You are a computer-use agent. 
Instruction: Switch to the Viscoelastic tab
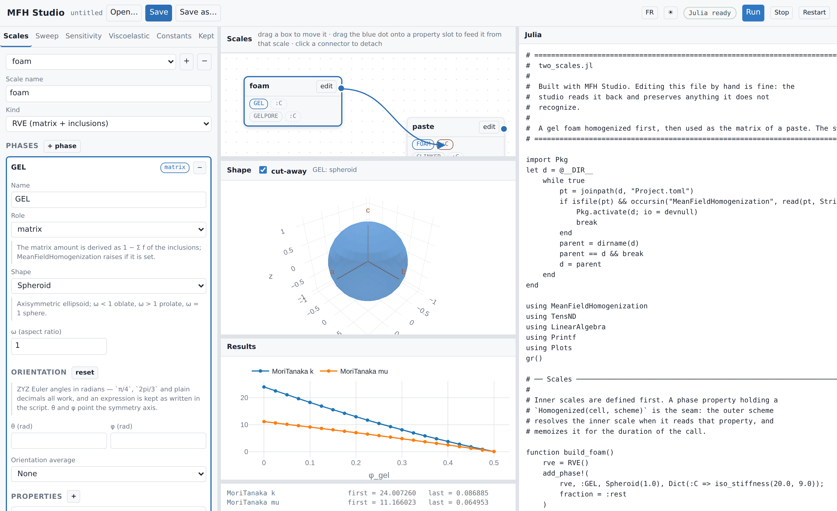point(129,36)
